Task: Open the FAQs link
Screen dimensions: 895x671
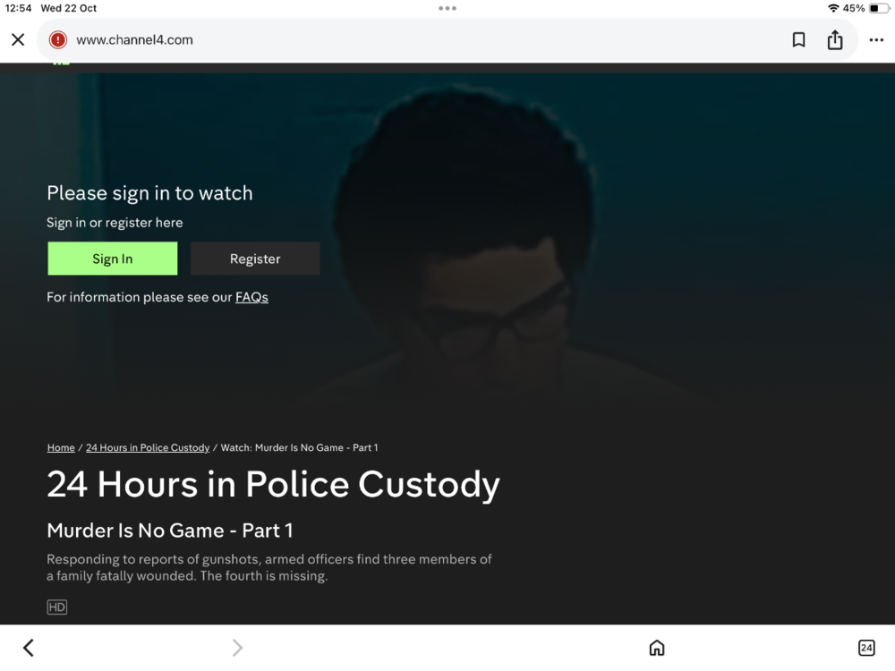Action: [x=251, y=297]
